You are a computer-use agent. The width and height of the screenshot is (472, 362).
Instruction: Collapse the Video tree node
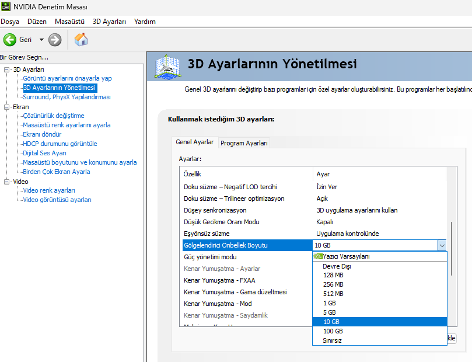point(6,182)
